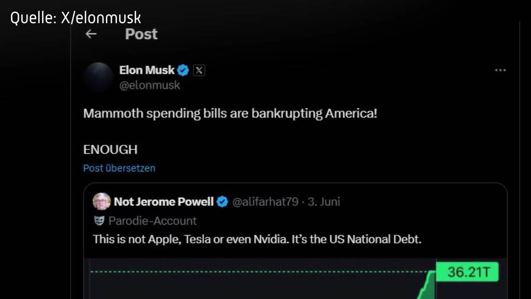
Task: Click the blue verified badge beside Elon Musk
Action: [x=183, y=70]
